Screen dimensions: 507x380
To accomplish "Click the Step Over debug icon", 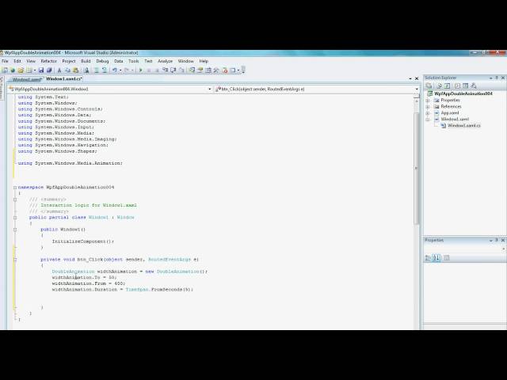I will pos(173,70).
